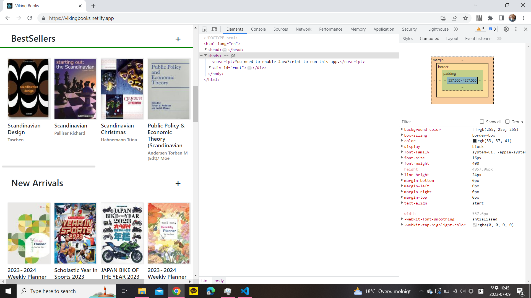Open the Chrome extensions puzzle icon
The width and height of the screenshot is (531, 298).
click(x=490, y=18)
